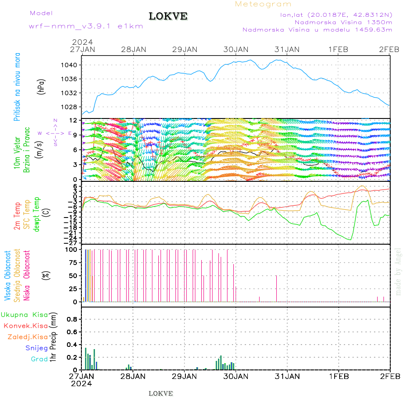Click the "1FEB" label on the bottom date axis
The height and width of the screenshot is (407, 407).
point(339,377)
